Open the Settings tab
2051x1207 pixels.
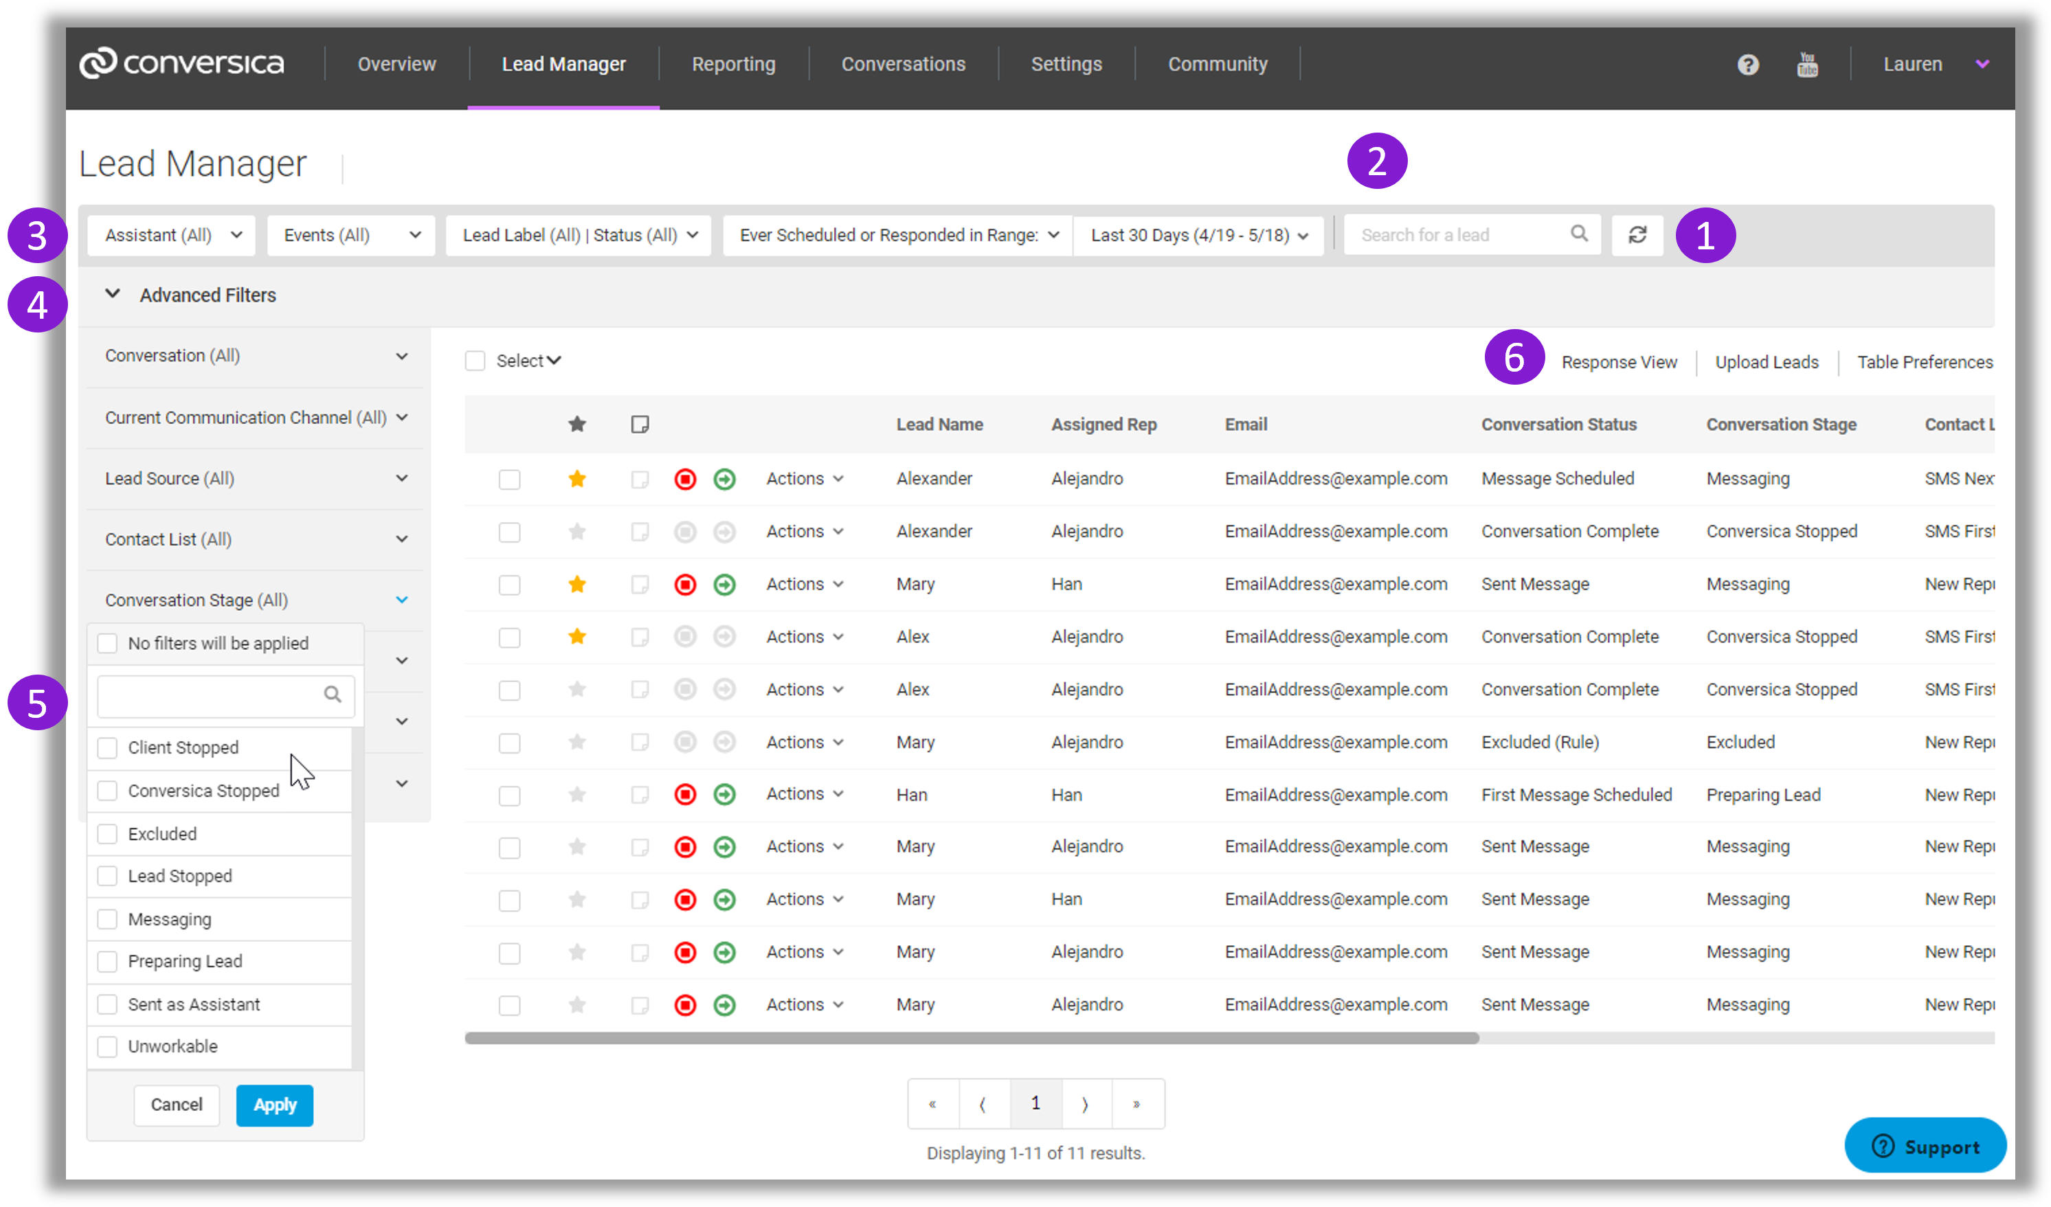point(1066,65)
